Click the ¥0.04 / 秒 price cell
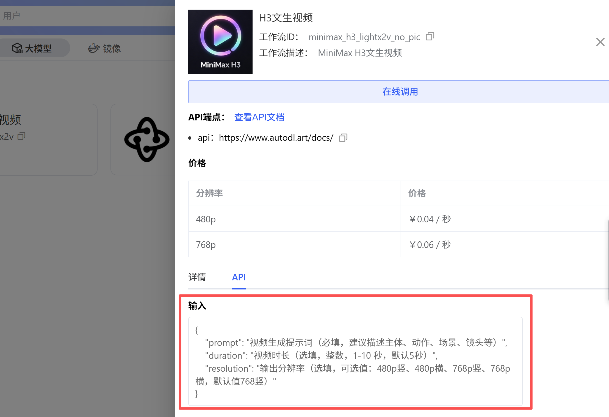Image resolution: width=609 pixels, height=417 pixels. click(505, 219)
